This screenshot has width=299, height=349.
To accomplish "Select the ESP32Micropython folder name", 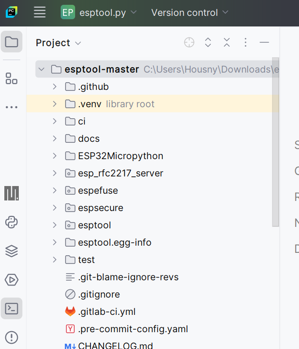I will [121, 156].
